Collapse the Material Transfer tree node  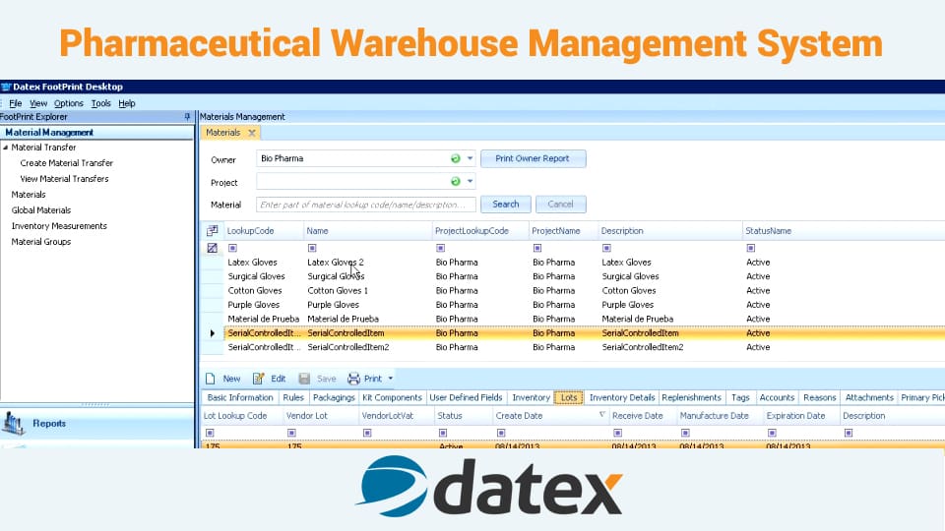(6, 147)
